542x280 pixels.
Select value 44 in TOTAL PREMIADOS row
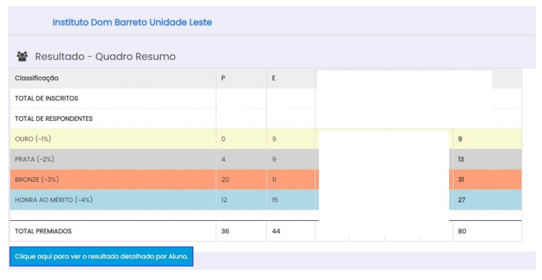(276, 231)
